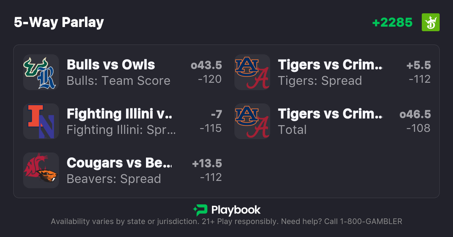Click the Auburn-Alabama logo on the Total leg
453x237 pixels.
[252, 121]
